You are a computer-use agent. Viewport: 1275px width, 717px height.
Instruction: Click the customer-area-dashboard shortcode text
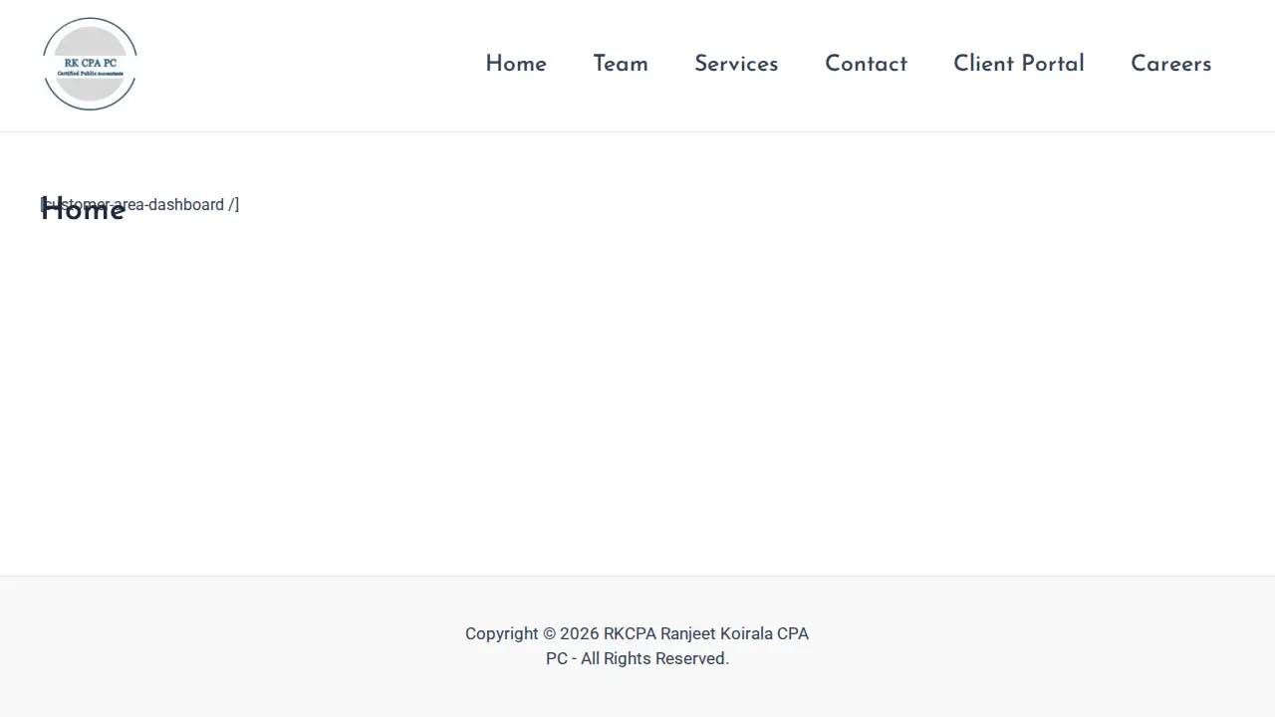[139, 204]
